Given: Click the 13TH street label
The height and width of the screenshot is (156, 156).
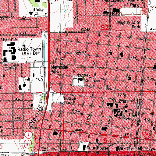Looking at the screenshot, I should point(75,19).
